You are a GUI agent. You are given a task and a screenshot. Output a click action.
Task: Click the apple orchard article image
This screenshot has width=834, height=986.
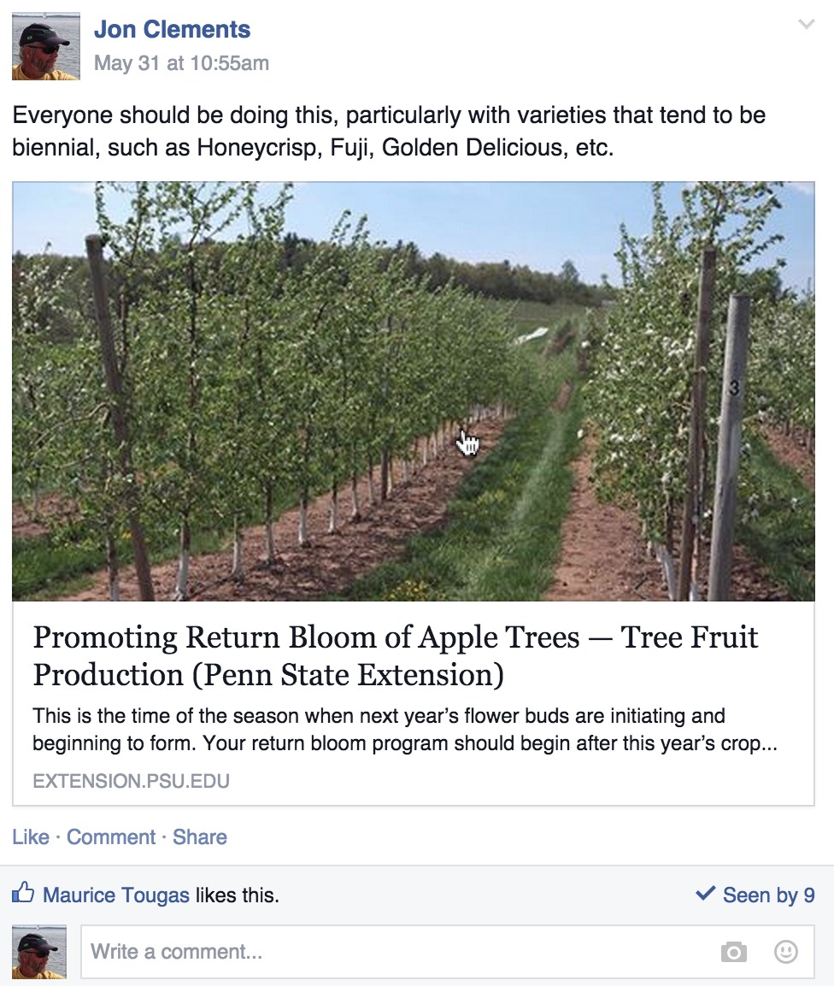[x=413, y=390]
